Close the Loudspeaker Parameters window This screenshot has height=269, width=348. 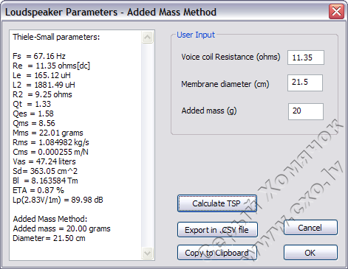click(x=336, y=11)
